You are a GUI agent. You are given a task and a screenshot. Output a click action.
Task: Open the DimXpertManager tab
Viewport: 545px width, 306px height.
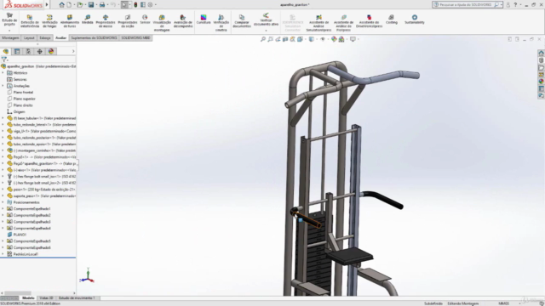coord(40,51)
